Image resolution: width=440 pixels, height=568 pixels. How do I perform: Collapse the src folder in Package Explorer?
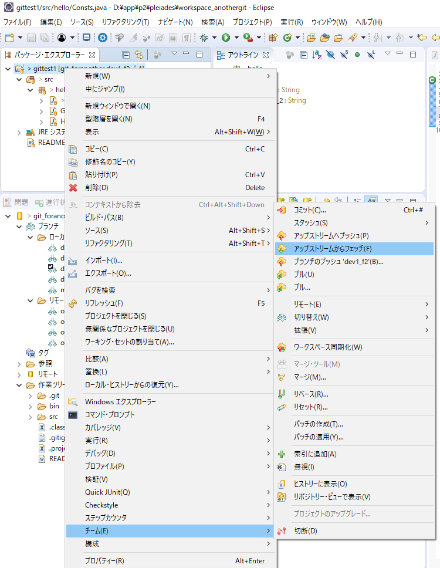pos(19,79)
